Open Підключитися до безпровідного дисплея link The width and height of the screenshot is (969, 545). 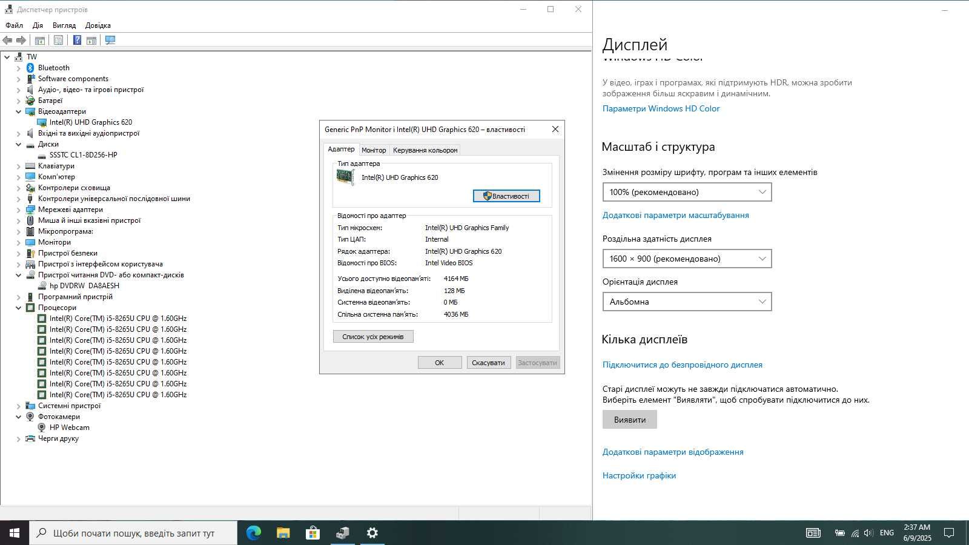(x=682, y=365)
